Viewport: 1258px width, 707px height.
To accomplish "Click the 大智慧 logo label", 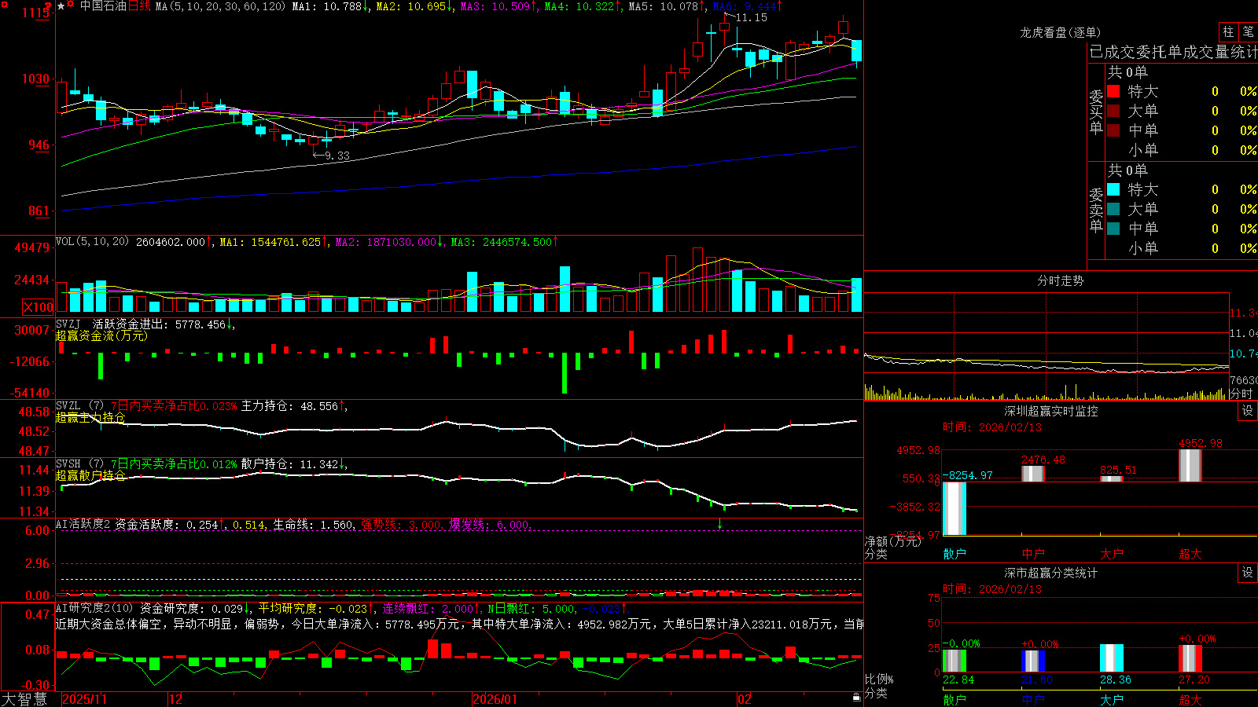I will [x=24, y=699].
